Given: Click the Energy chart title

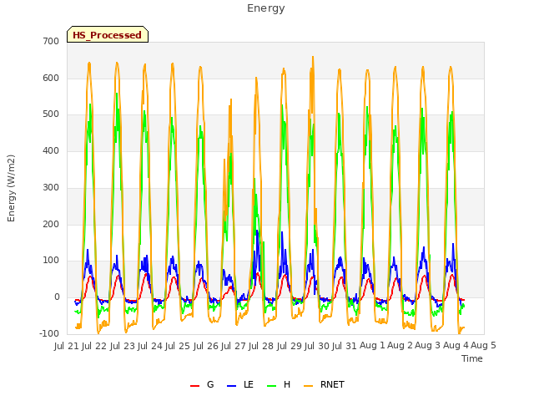Looking at the screenshot, I should click(265, 8).
